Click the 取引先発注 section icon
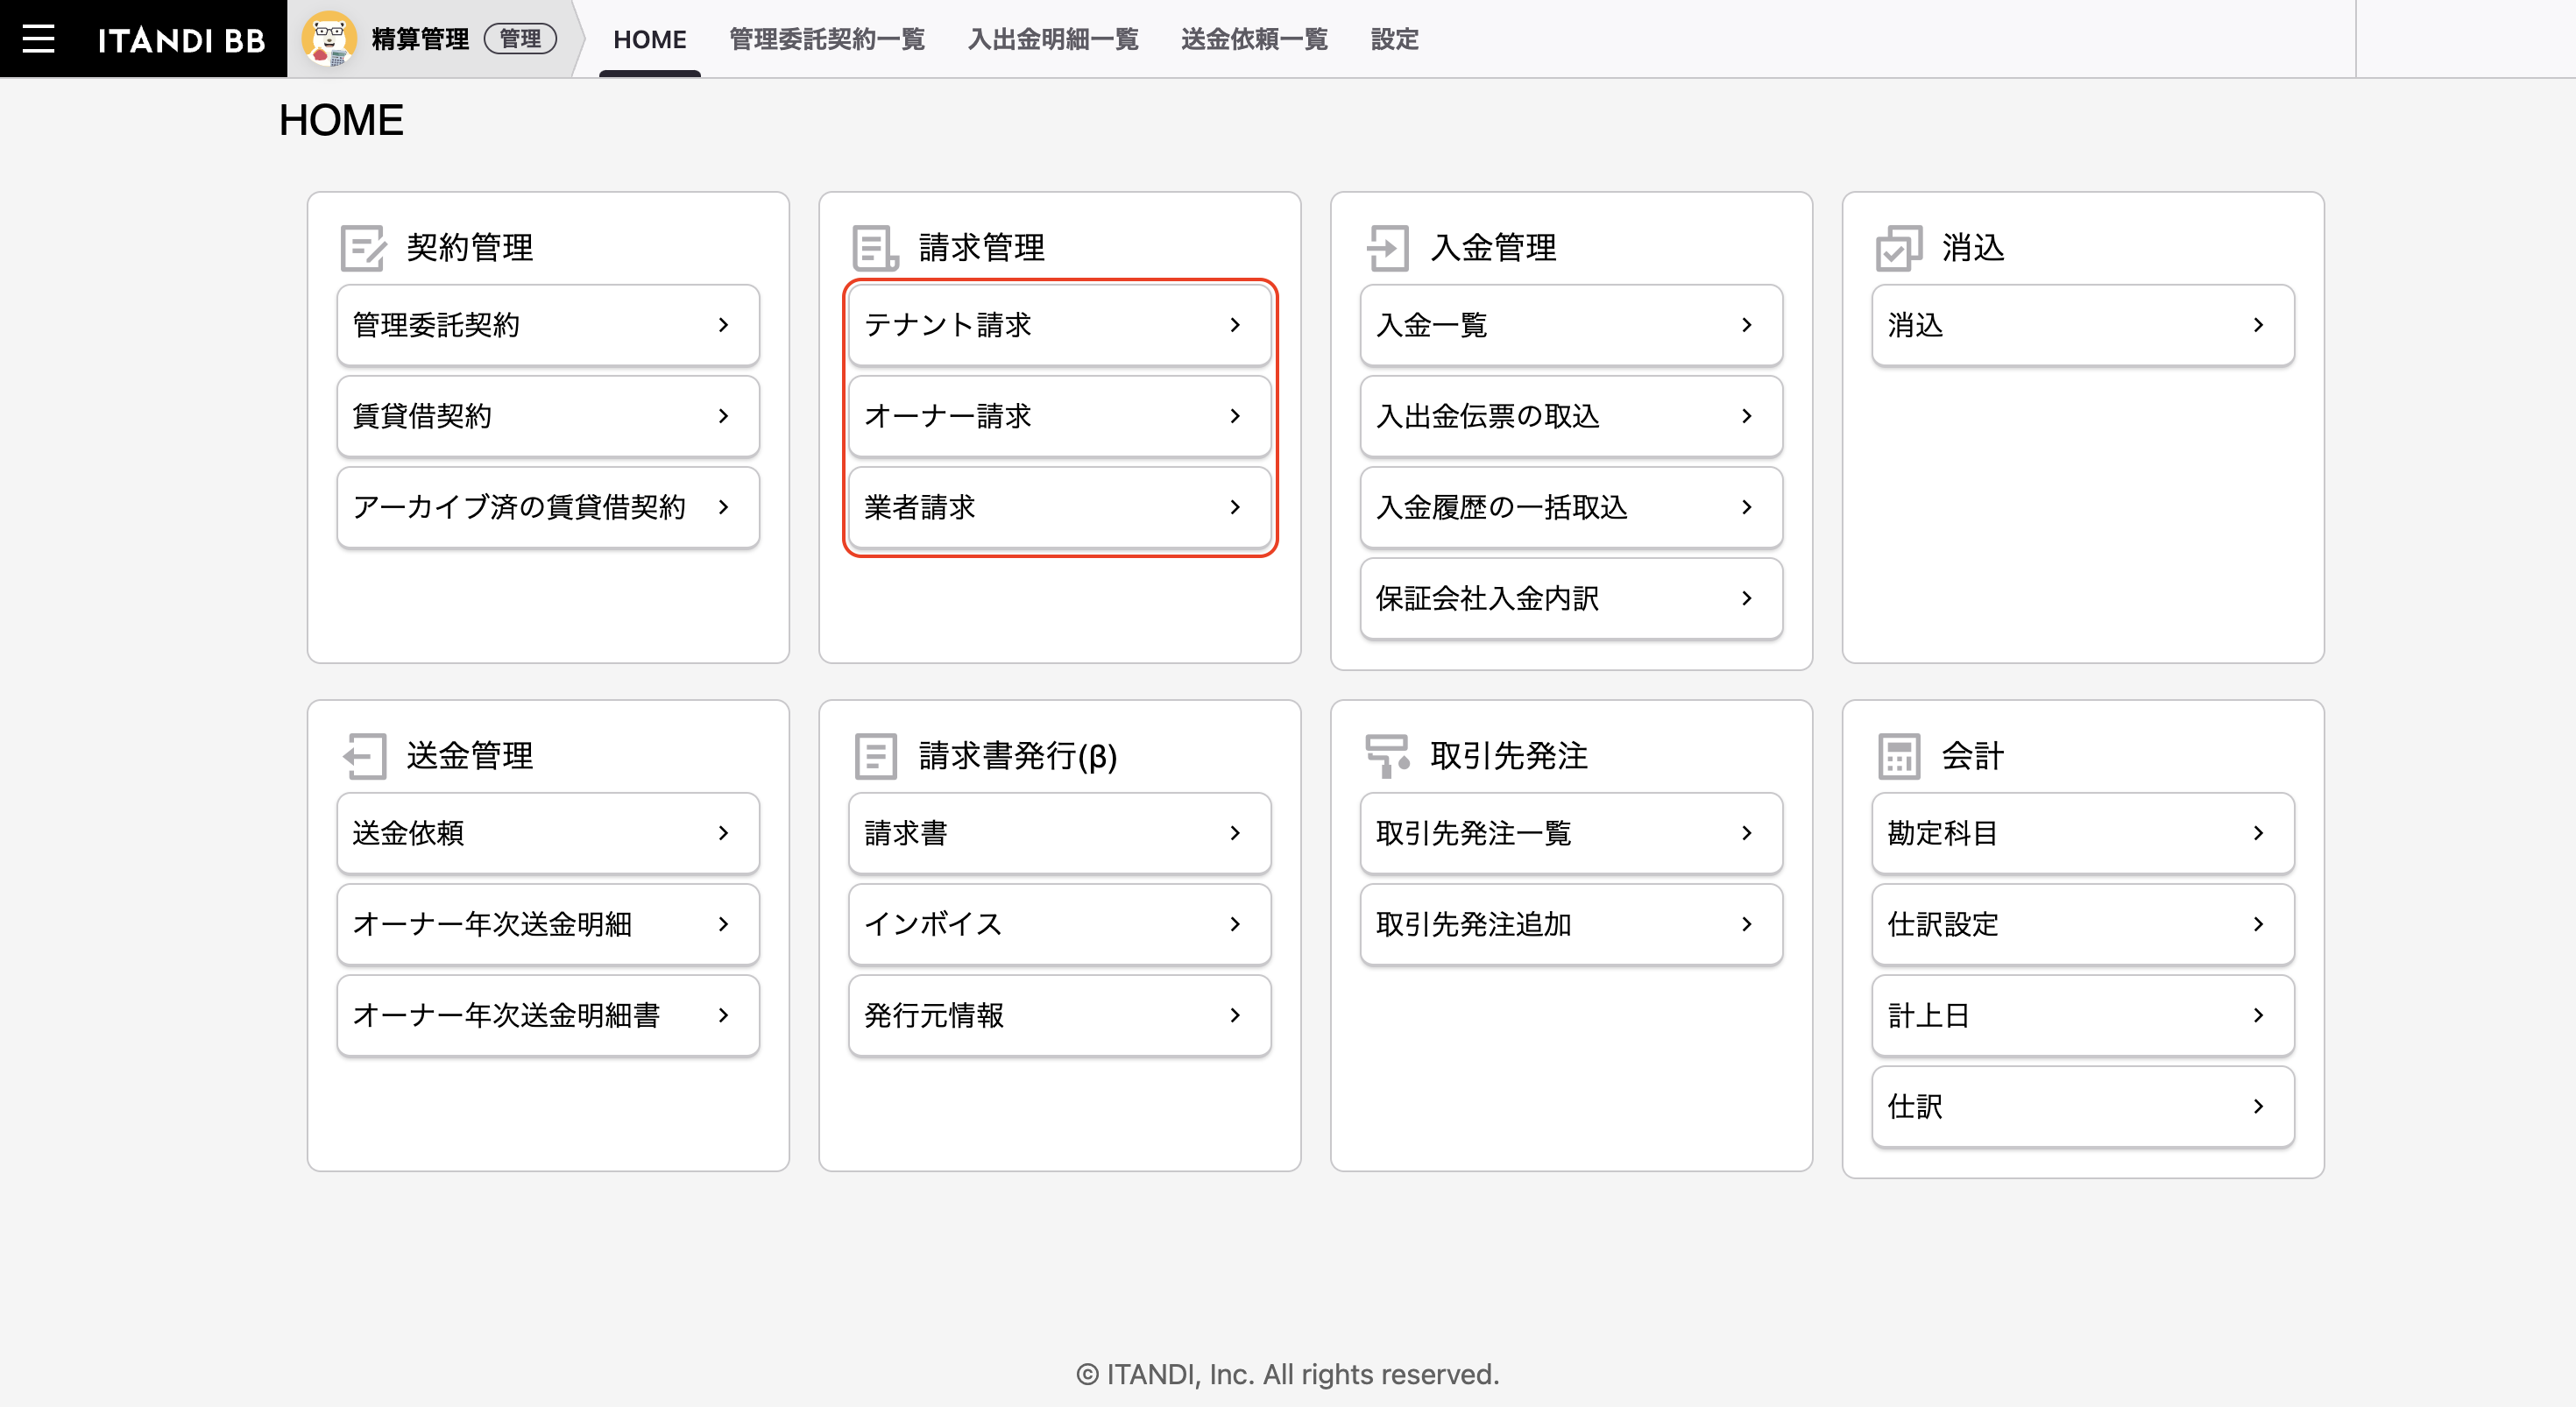This screenshot has height=1407, width=2576. coord(1387,755)
